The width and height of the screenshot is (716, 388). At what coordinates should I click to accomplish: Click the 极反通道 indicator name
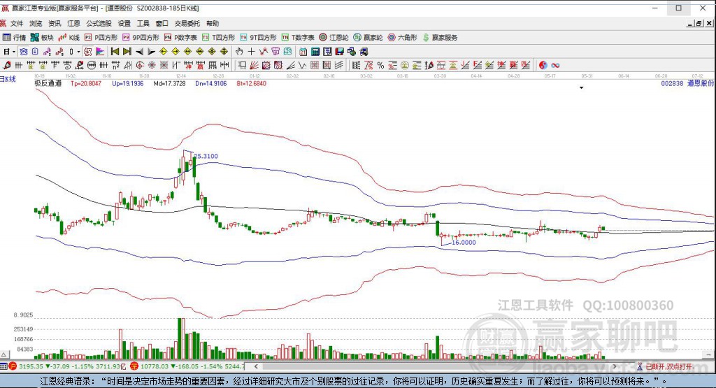tap(48, 83)
